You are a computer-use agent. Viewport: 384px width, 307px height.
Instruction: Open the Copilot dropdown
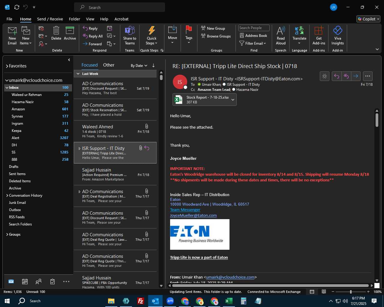pyautogui.click(x=368, y=19)
